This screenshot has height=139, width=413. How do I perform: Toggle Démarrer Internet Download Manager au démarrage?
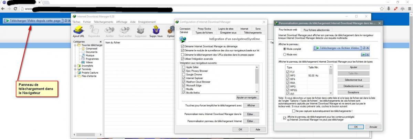tap(182, 46)
